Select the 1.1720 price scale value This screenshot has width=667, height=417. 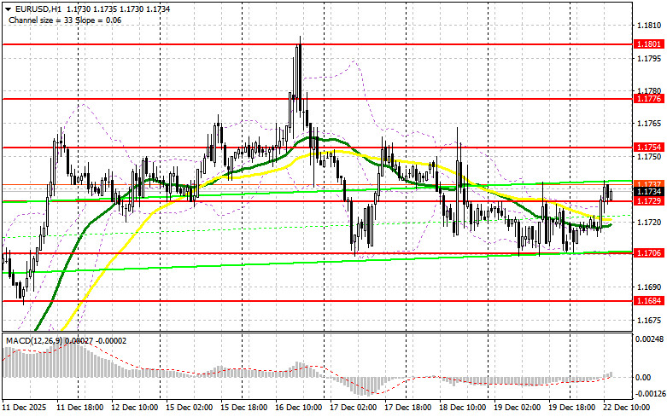pos(649,222)
